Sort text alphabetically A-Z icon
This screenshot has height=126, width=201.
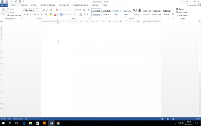click(84, 10)
